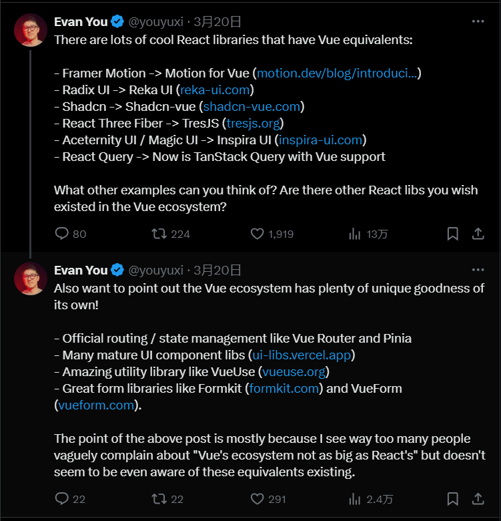View analytics of first tweet showing 13万

coord(368,234)
